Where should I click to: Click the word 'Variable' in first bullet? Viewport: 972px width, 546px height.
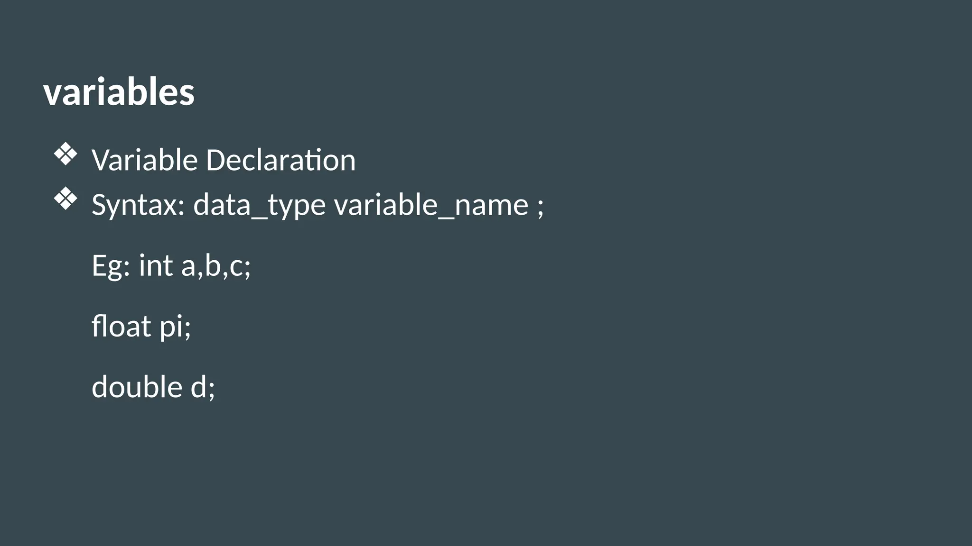click(144, 160)
